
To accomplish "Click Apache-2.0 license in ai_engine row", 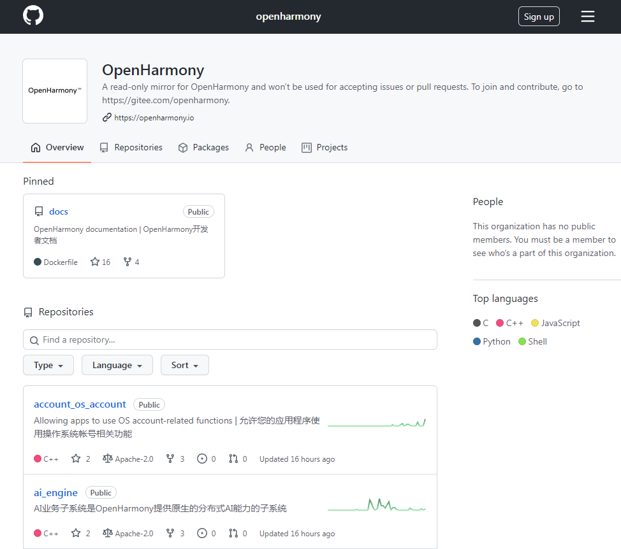I will click(x=134, y=534).
